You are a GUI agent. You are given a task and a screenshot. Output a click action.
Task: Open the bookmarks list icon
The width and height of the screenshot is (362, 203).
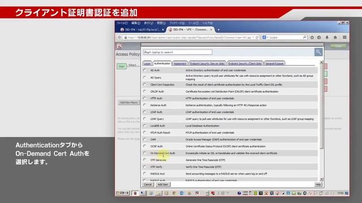[x=319, y=37]
